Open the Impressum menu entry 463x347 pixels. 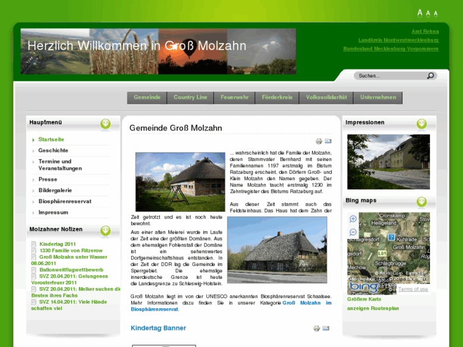[53, 212]
